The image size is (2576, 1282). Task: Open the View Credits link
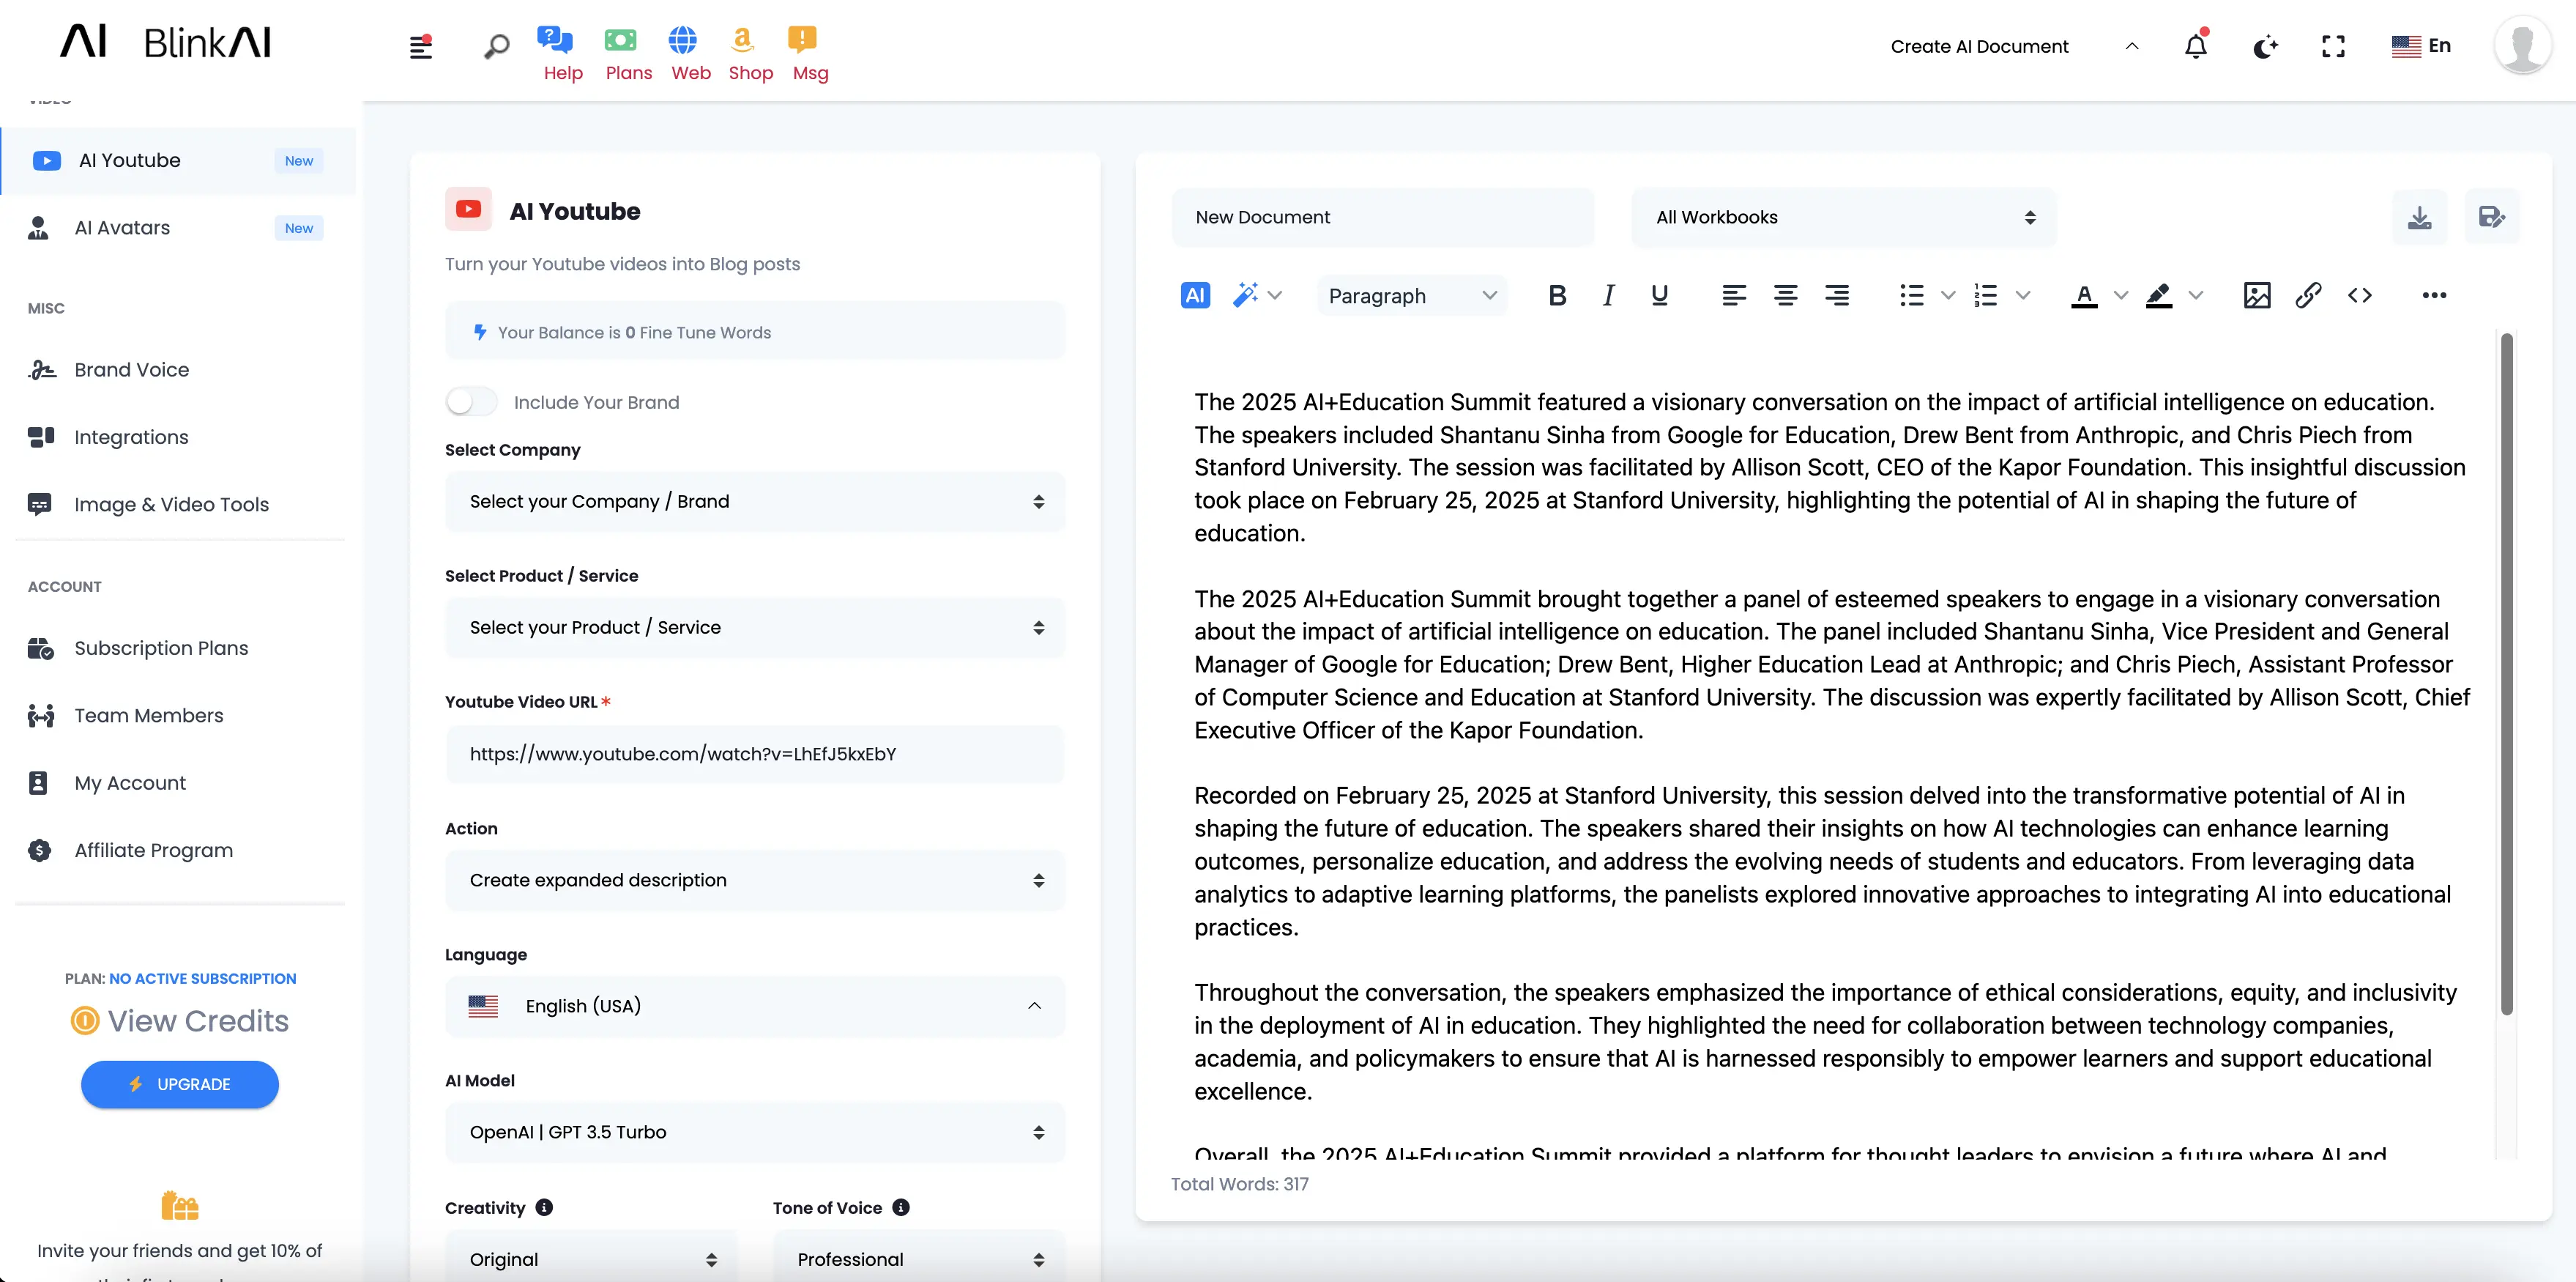click(197, 1020)
